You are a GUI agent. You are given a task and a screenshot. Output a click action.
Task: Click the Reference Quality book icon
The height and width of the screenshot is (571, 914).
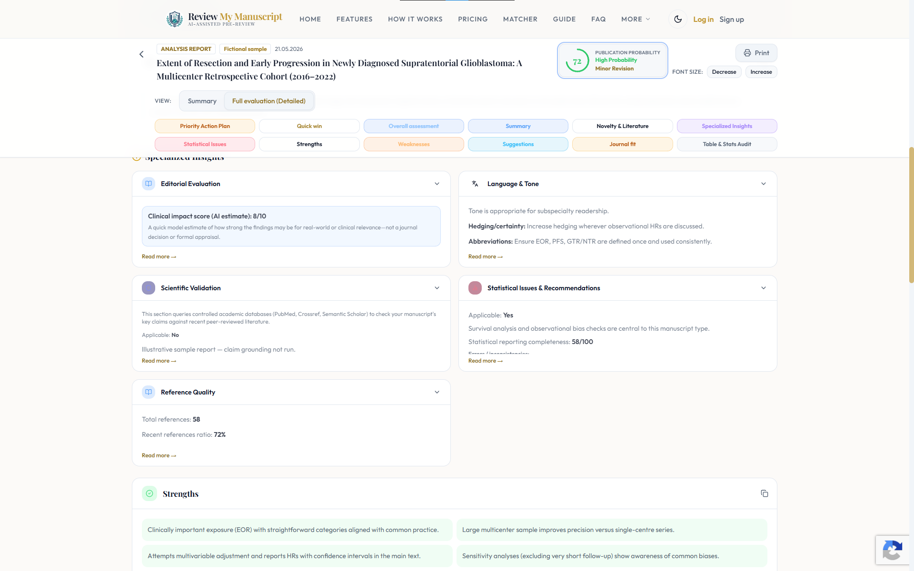point(149,392)
